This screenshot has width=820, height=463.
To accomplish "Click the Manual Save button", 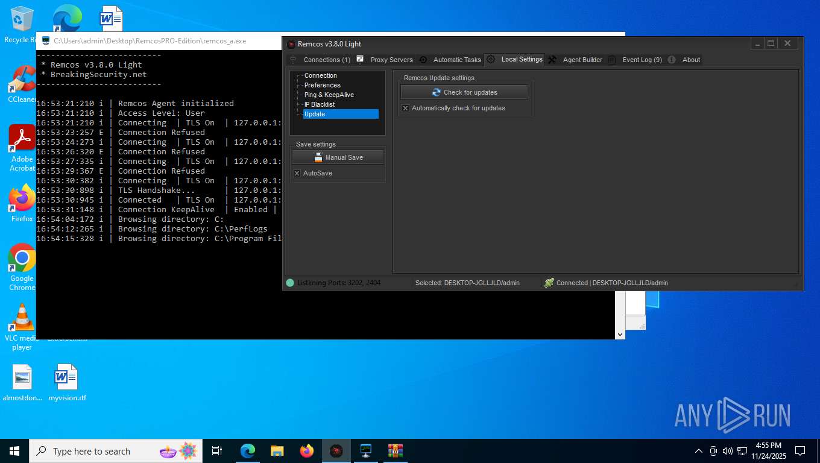I will (338, 157).
